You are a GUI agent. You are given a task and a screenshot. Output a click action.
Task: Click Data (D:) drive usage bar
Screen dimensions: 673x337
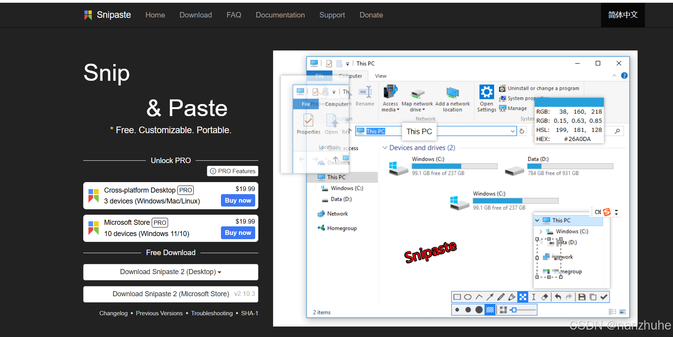(570, 166)
